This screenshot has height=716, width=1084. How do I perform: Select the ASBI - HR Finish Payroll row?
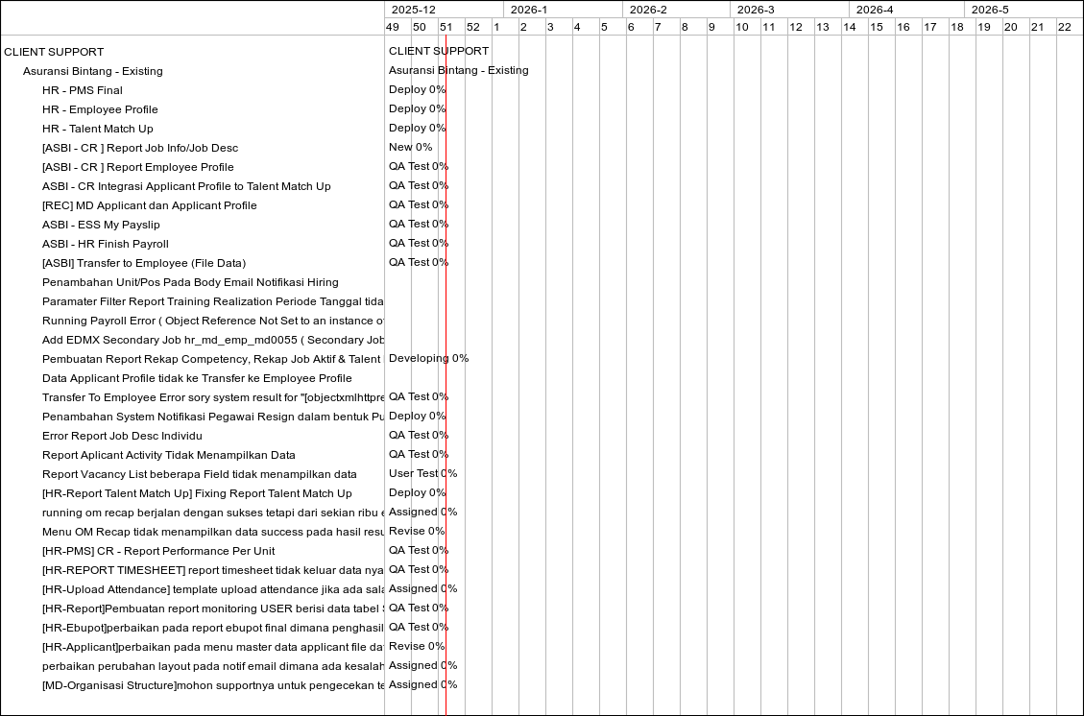(x=105, y=244)
